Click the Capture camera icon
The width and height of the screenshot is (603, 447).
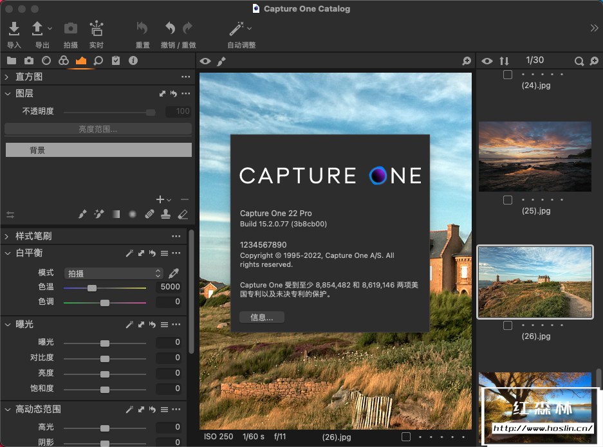click(x=70, y=29)
